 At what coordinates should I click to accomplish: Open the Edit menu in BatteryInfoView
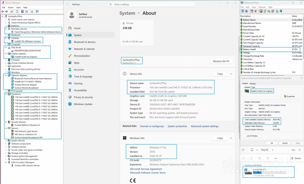248,7
